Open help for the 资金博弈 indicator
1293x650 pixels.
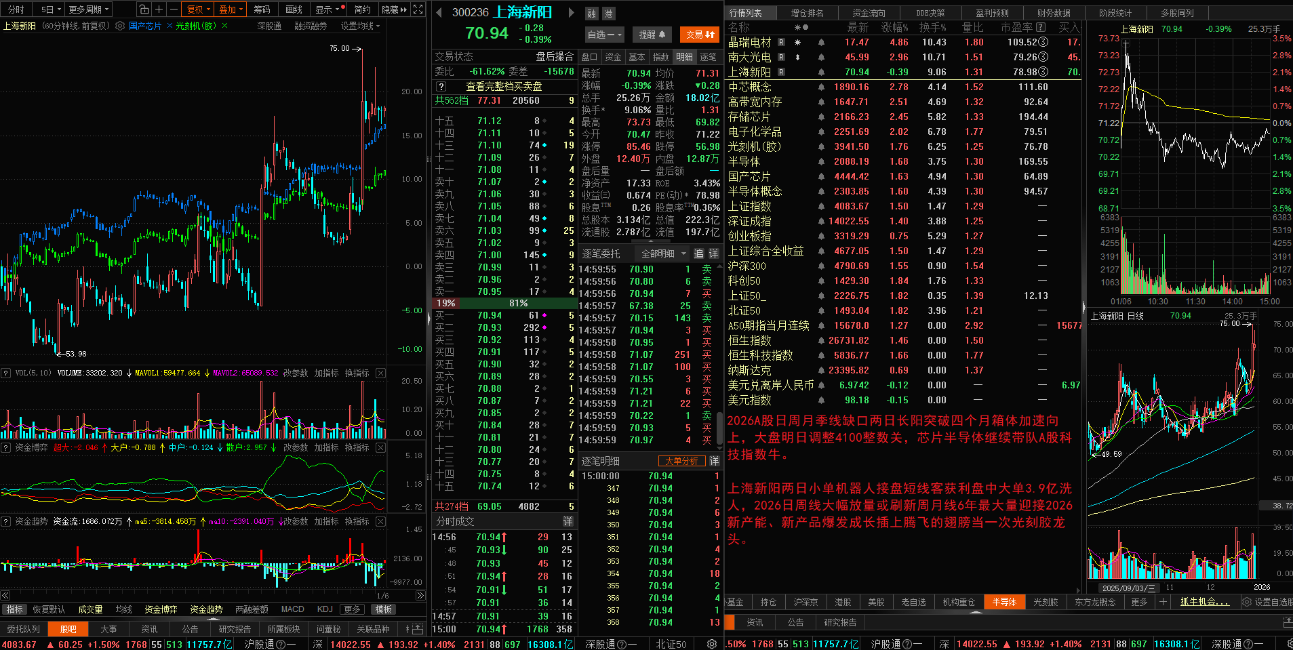point(5,447)
